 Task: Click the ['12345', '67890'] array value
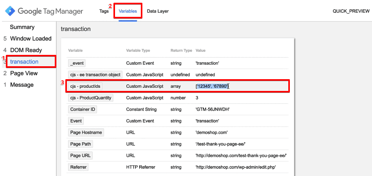[x=212, y=86]
